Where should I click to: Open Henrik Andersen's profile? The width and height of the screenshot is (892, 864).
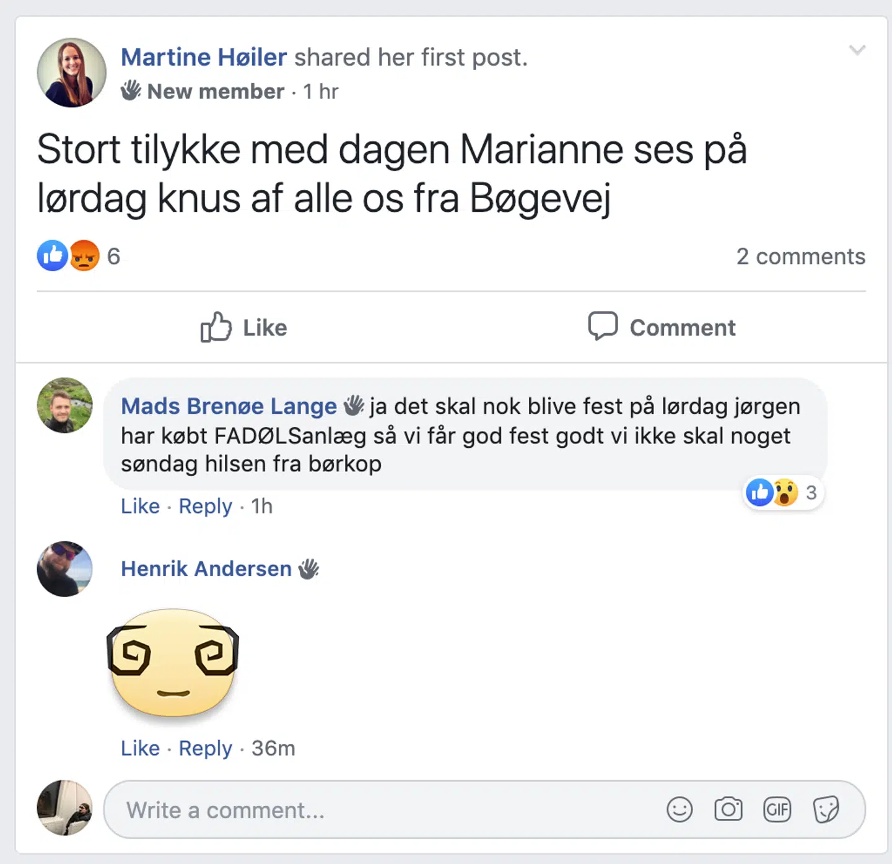206,569
